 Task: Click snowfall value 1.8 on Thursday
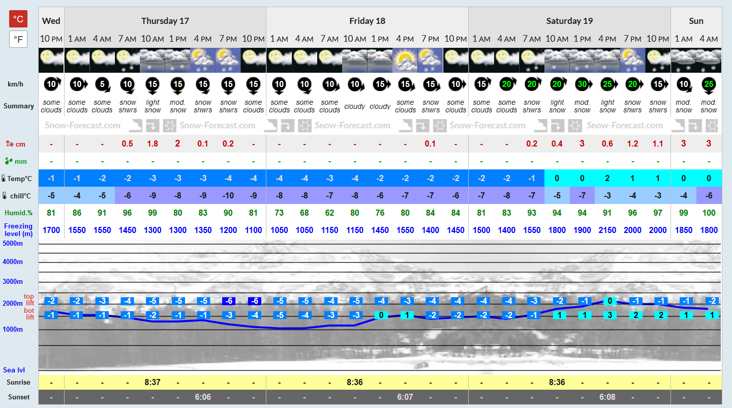tap(152, 144)
